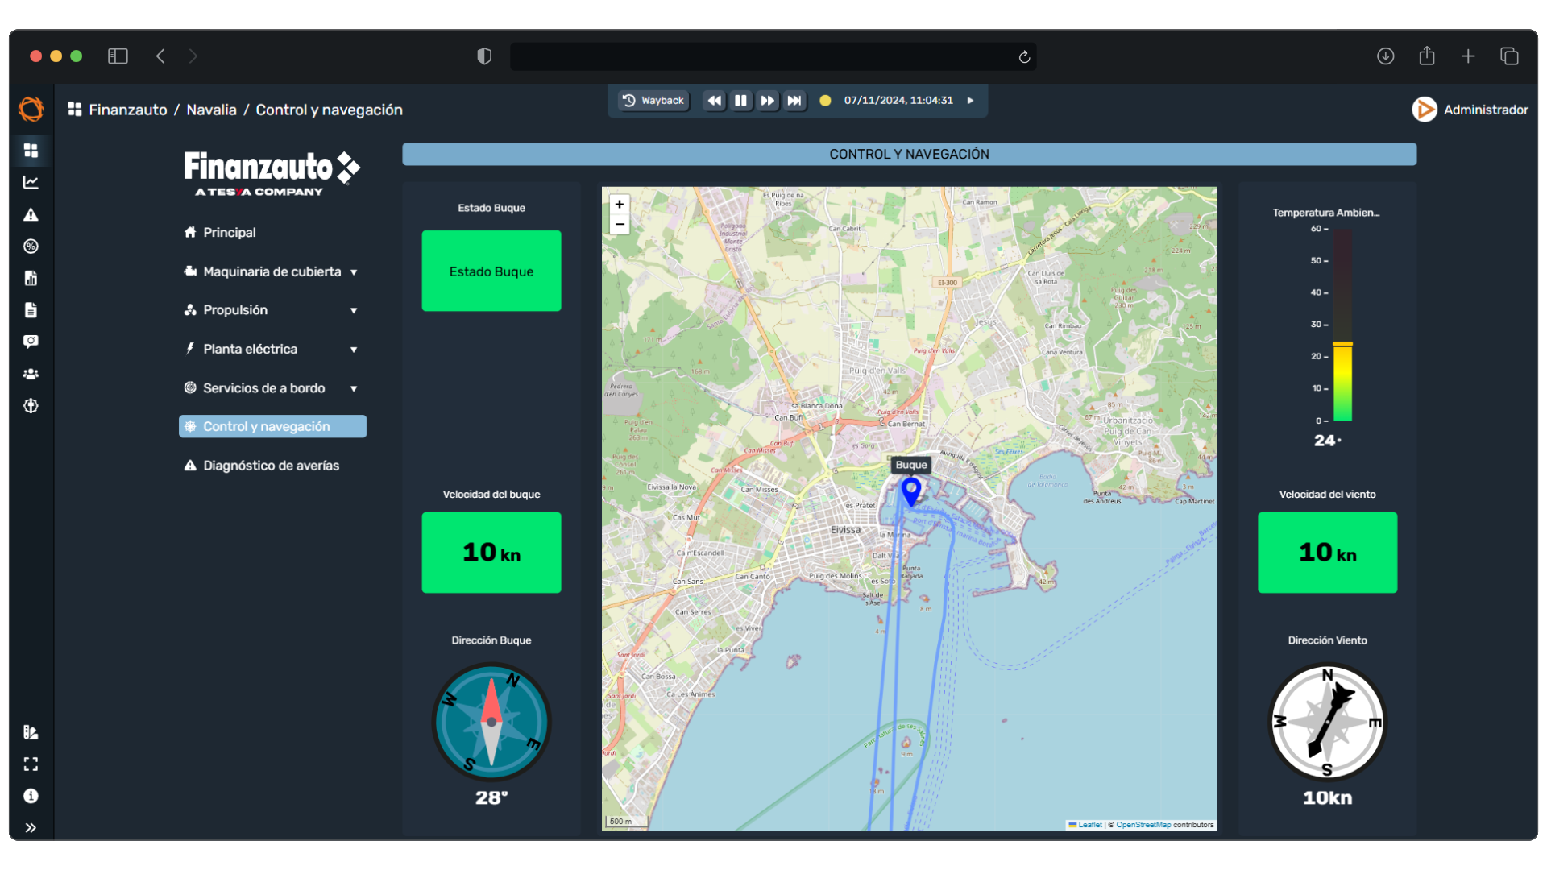This screenshot has width=1547, height=870.
Task: Pause the playback with the pause control
Action: coord(740,100)
